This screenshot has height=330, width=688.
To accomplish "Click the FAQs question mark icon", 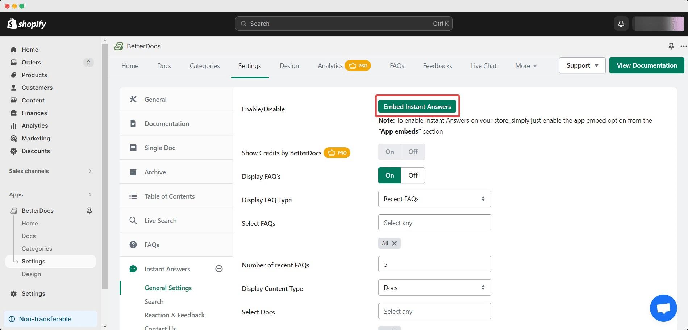I will point(133,245).
